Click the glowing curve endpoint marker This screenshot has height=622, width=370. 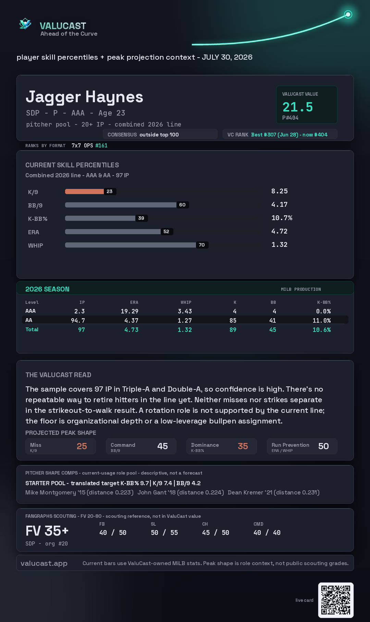click(348, 14)
